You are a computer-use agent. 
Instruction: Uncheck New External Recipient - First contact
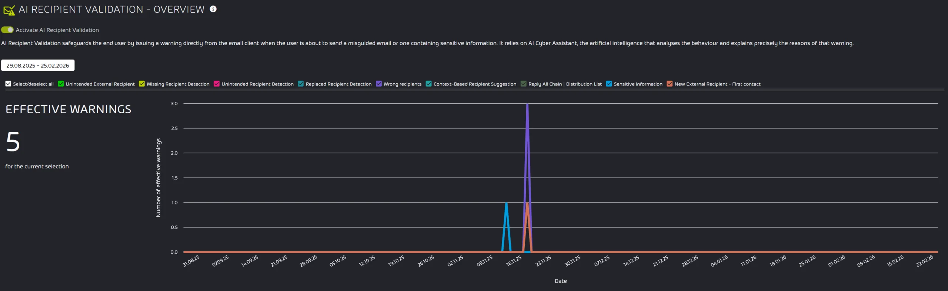point(670,84)
